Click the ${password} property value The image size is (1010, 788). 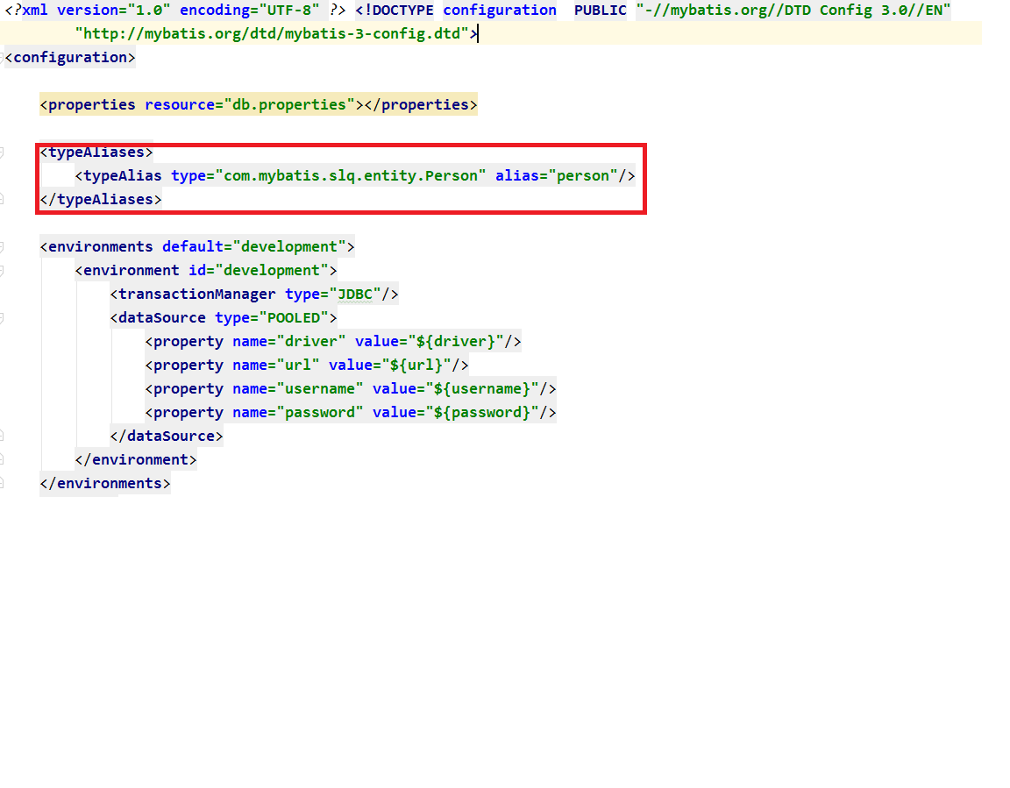(x=482, y=413)
